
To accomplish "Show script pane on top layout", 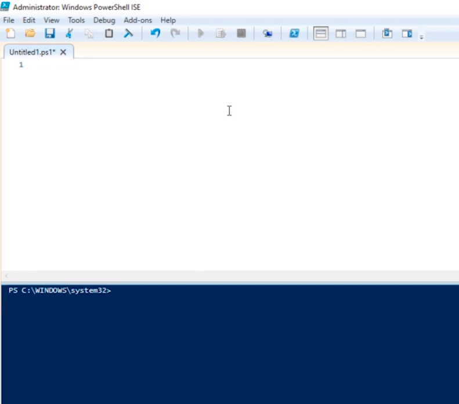I will [321, 33].
